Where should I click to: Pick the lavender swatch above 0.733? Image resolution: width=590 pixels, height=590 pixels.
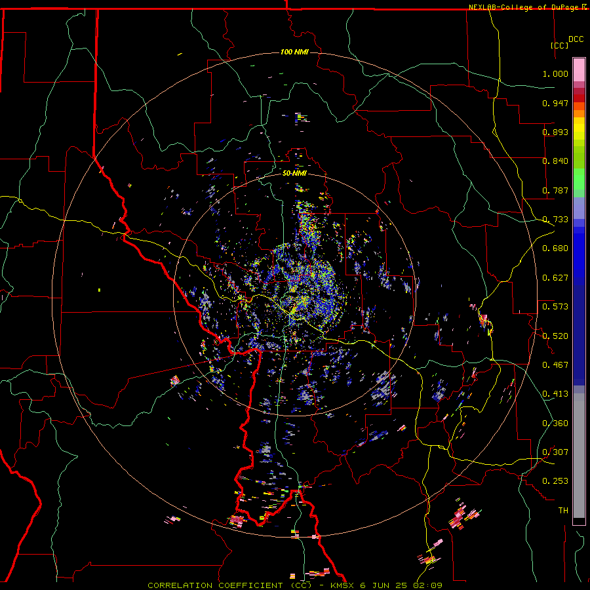click(x=579, y=208)
